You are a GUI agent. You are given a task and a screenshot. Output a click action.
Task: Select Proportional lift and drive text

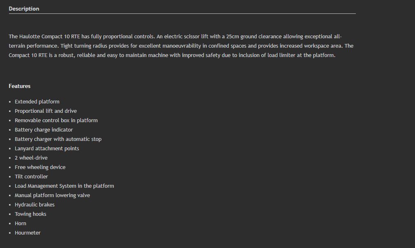pos(46,111)
